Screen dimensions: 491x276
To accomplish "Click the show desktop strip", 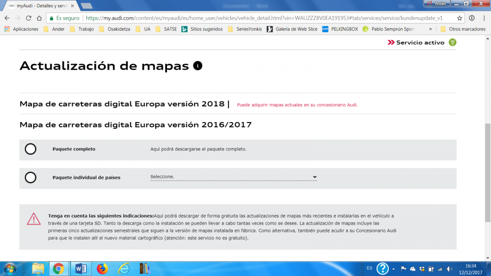I will coord(489,269).
